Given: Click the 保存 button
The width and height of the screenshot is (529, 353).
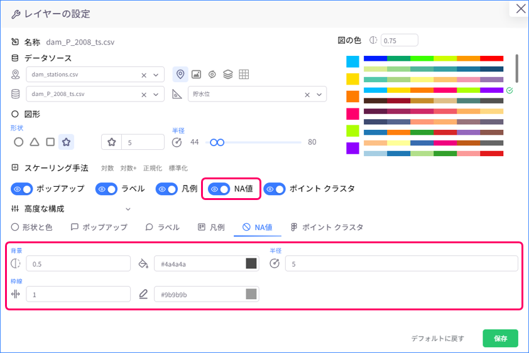Looking at the screenshot, I should tap(500, 338).
